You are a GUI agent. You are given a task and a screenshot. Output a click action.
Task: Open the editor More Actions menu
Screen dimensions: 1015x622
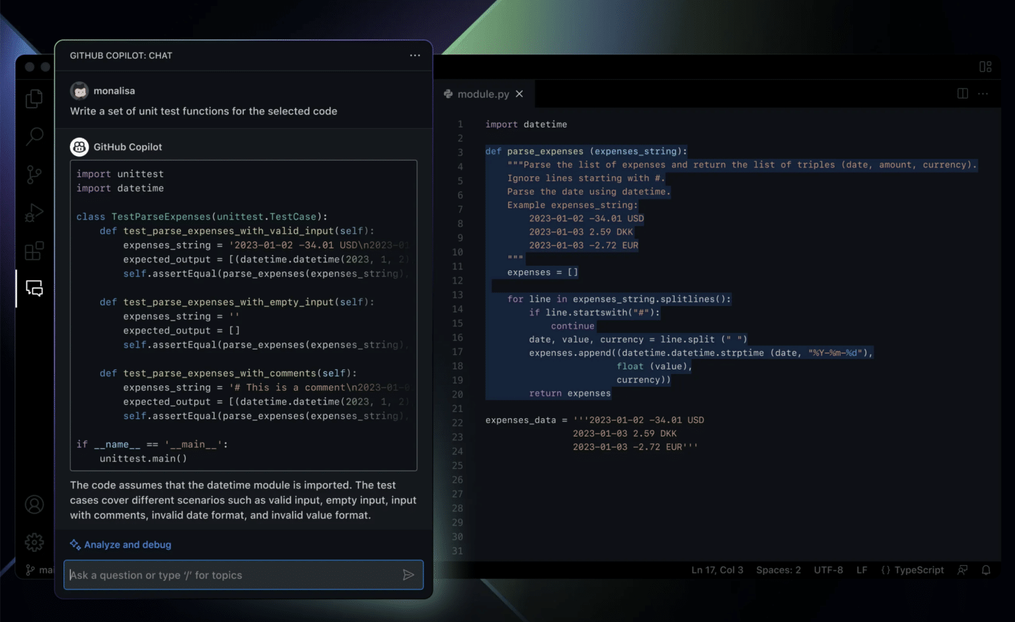click(983, 93)
